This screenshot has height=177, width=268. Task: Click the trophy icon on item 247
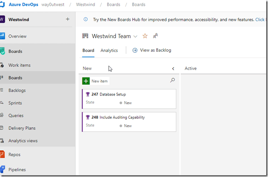(x=88, y=94)
